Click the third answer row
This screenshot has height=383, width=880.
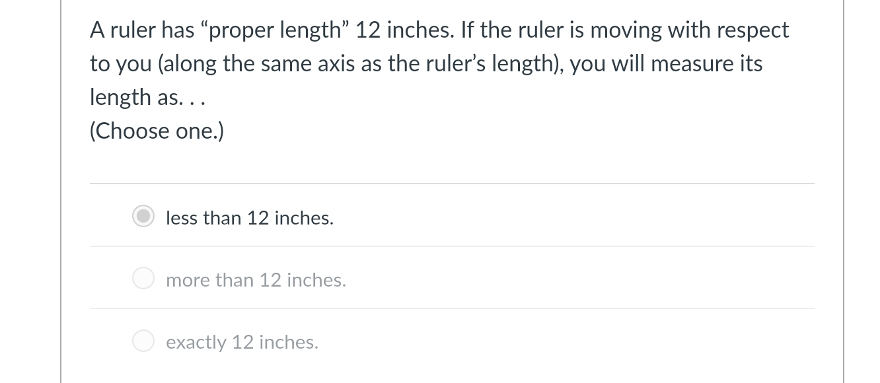coord(396,341)
